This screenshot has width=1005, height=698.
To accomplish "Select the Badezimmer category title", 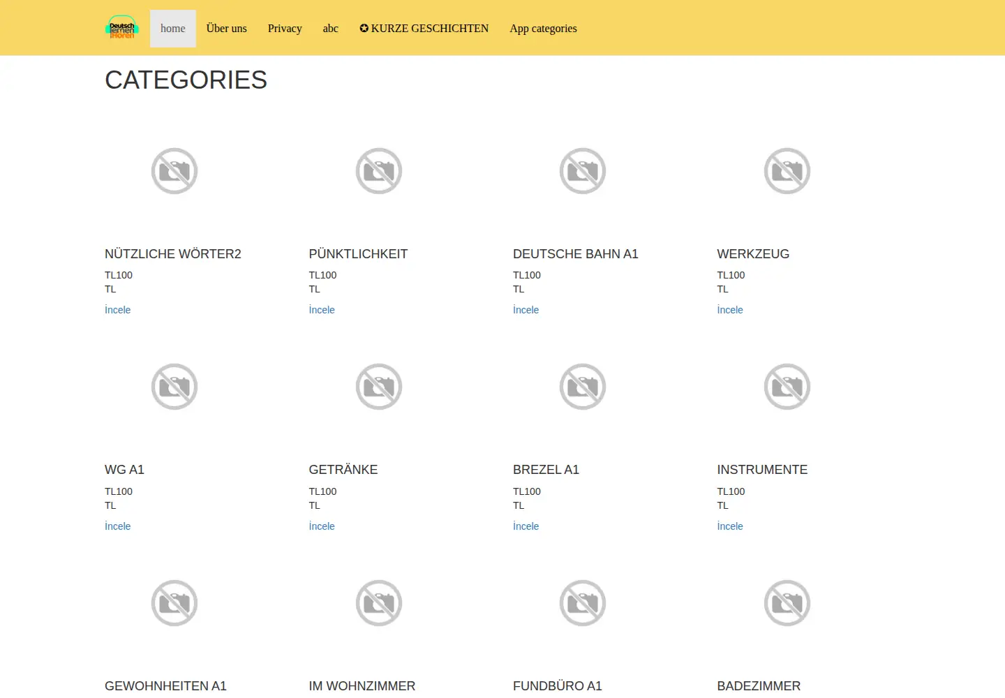I will coord(759,686).
